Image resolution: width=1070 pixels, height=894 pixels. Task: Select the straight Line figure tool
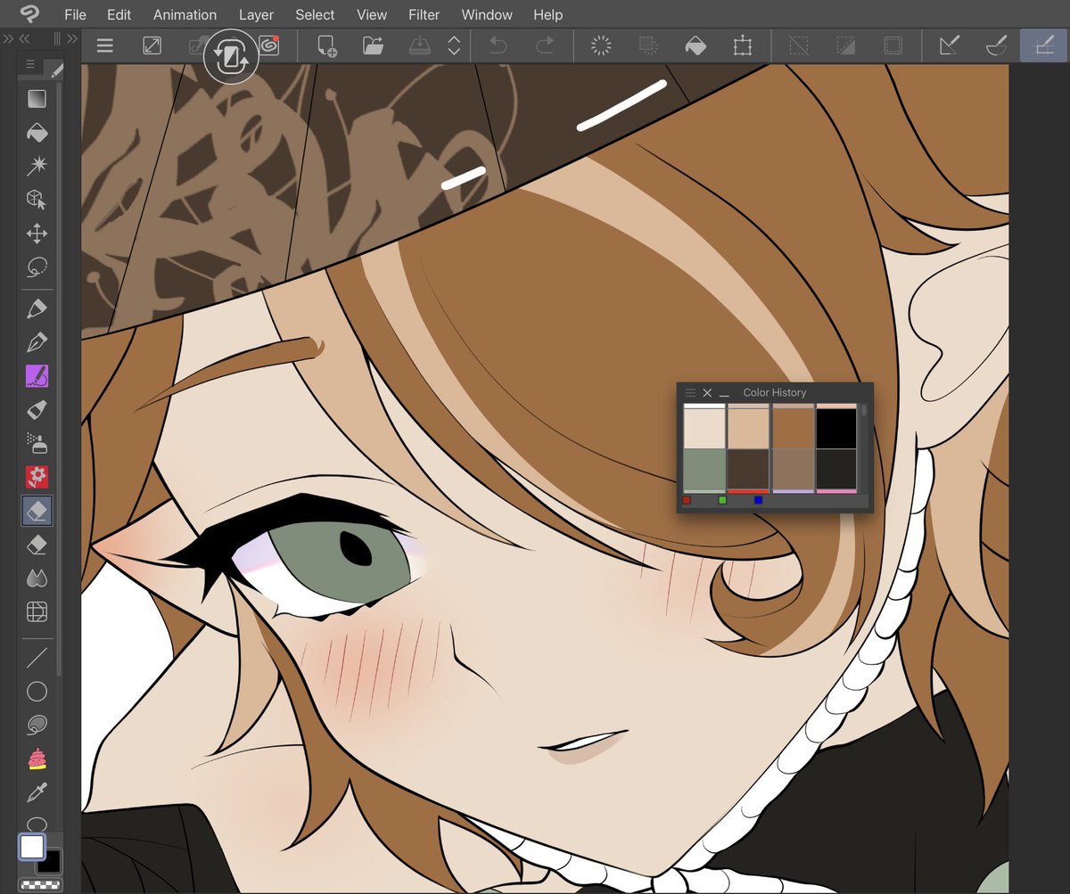click(37, 658)
